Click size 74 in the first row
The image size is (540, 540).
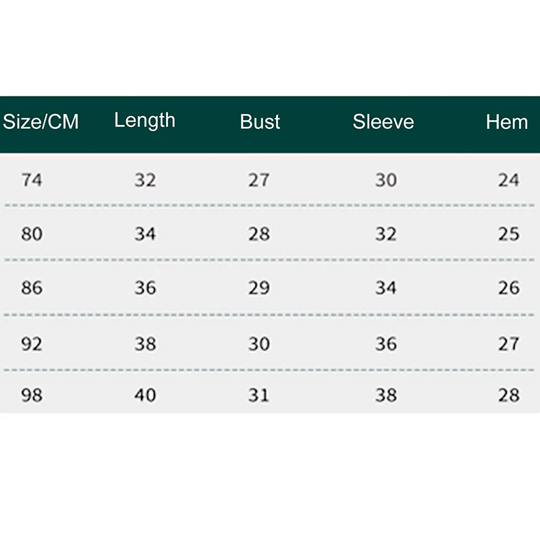pos(32,180)
